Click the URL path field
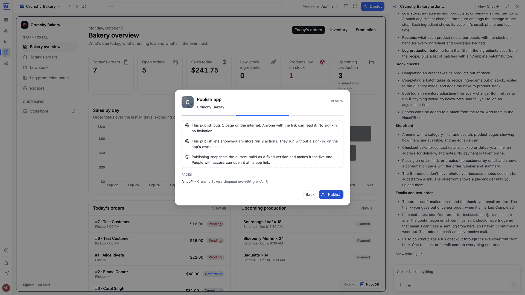Viewport: 525px width, 295px height. (x=194, y=6)
